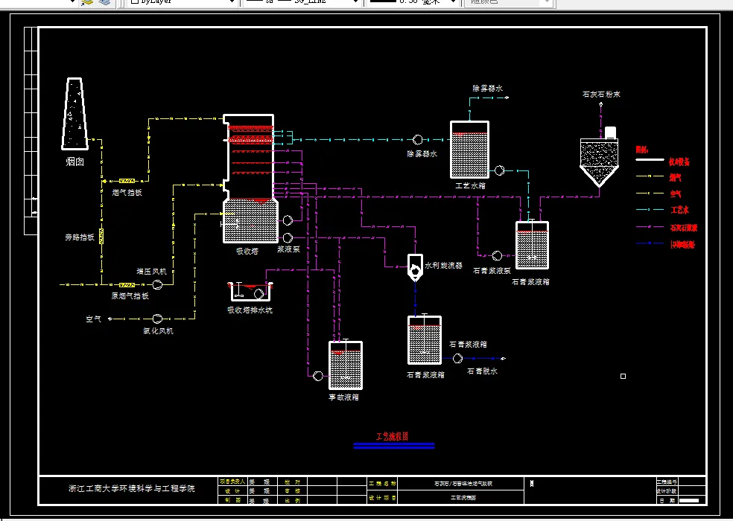Viewport: 733px width, 521px height.
Task: Select the 烟气挡板 damper symbol
Action: pos(127,180)
